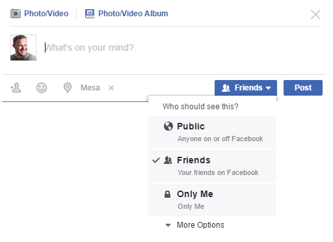
Task: Click the two-people icon in Friends option
Action: coord(168,160)
